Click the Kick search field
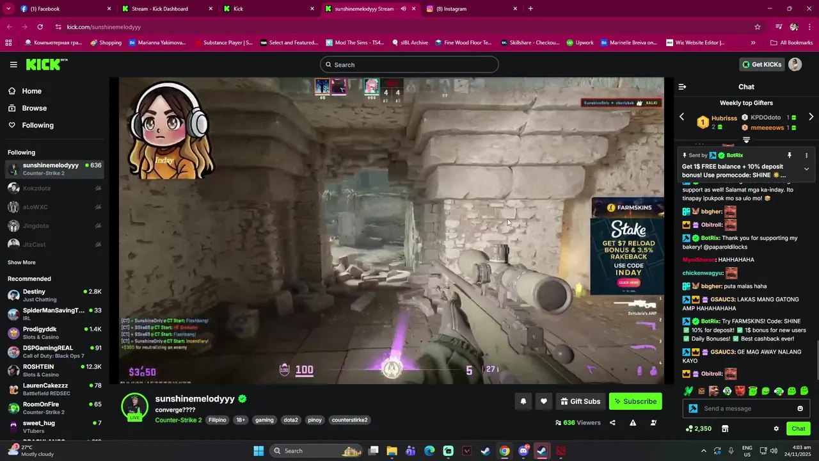Screen dimensions: 819x461 [x=409, y=65]
